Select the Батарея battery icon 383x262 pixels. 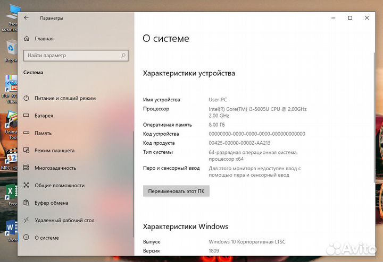[27, 116]
